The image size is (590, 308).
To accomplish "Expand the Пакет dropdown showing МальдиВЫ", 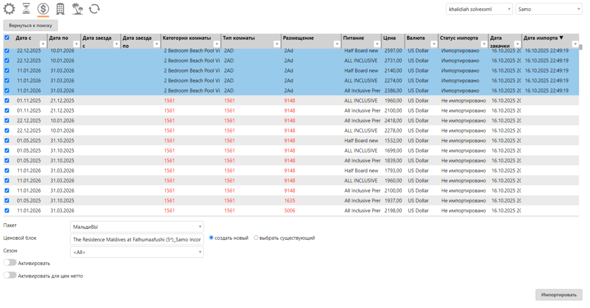I will [x=137, y=227].
